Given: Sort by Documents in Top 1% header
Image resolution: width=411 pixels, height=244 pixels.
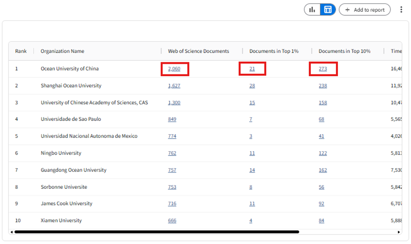Looking at the screenshot, I should pos(274,51).
